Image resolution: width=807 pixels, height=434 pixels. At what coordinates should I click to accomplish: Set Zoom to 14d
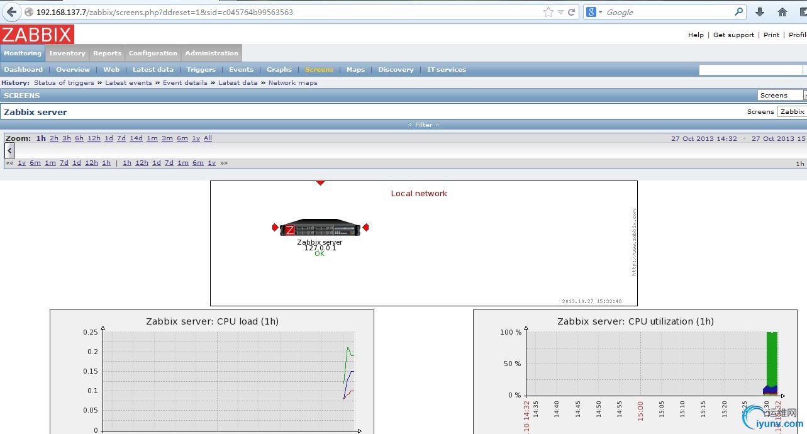(136, 138)
